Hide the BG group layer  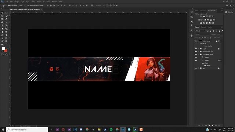click(196, 68)
